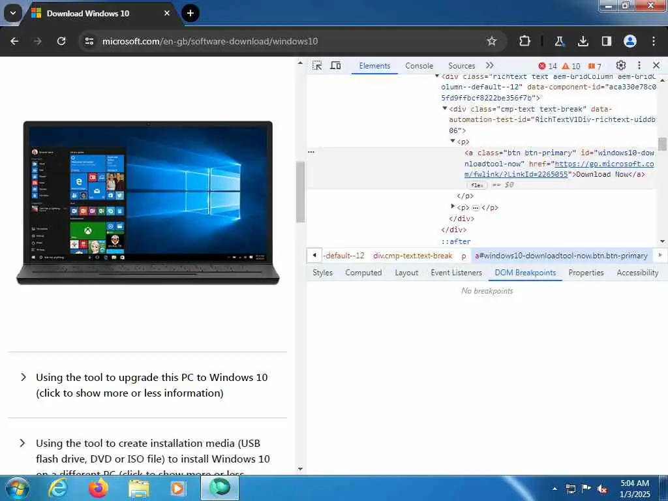Collapse the div richtext node triangle

437,76
